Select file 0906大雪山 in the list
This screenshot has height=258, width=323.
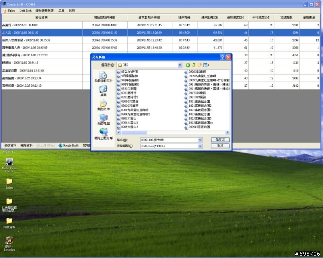pos(127,119)
